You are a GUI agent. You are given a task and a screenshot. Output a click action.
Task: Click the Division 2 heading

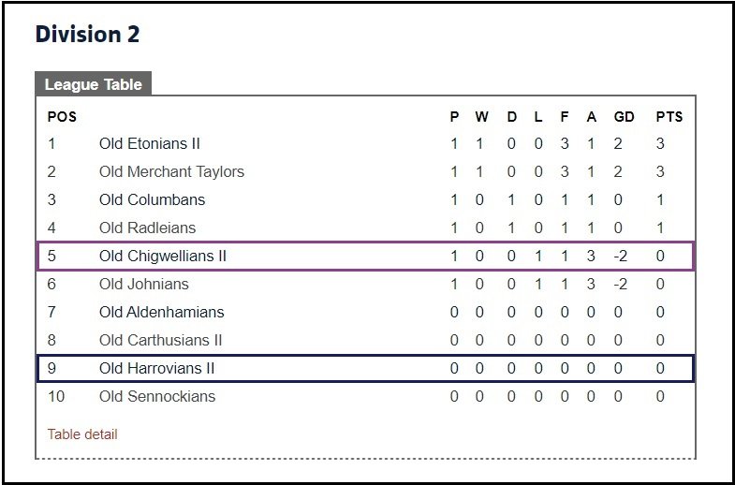pos(87,35)
